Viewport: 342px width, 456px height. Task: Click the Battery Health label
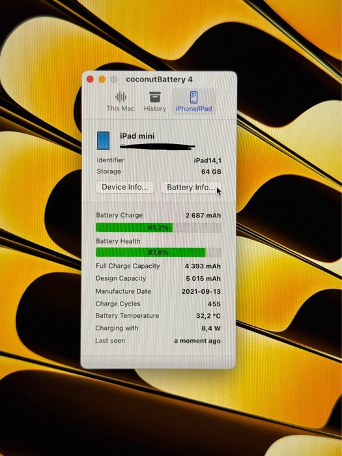coord(118,241)
